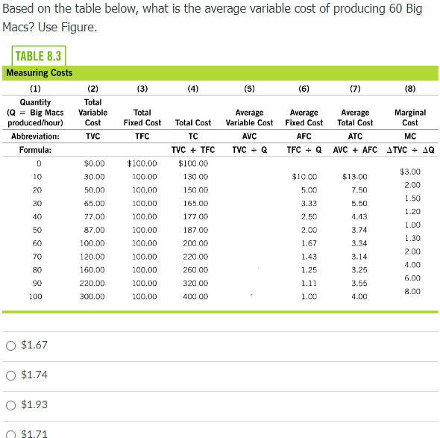Click the TVC ÷ Q formula

(250, 150)
